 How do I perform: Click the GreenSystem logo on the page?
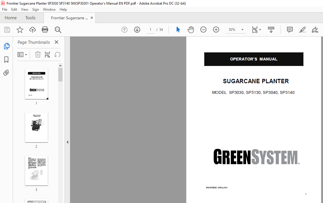pyautogui.click(x=256, y=157)
